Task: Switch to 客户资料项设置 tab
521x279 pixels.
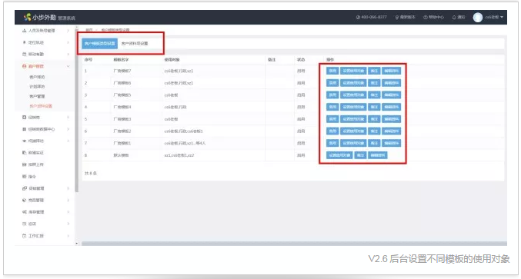Action: pyautogui.click(x=135, y=44)
